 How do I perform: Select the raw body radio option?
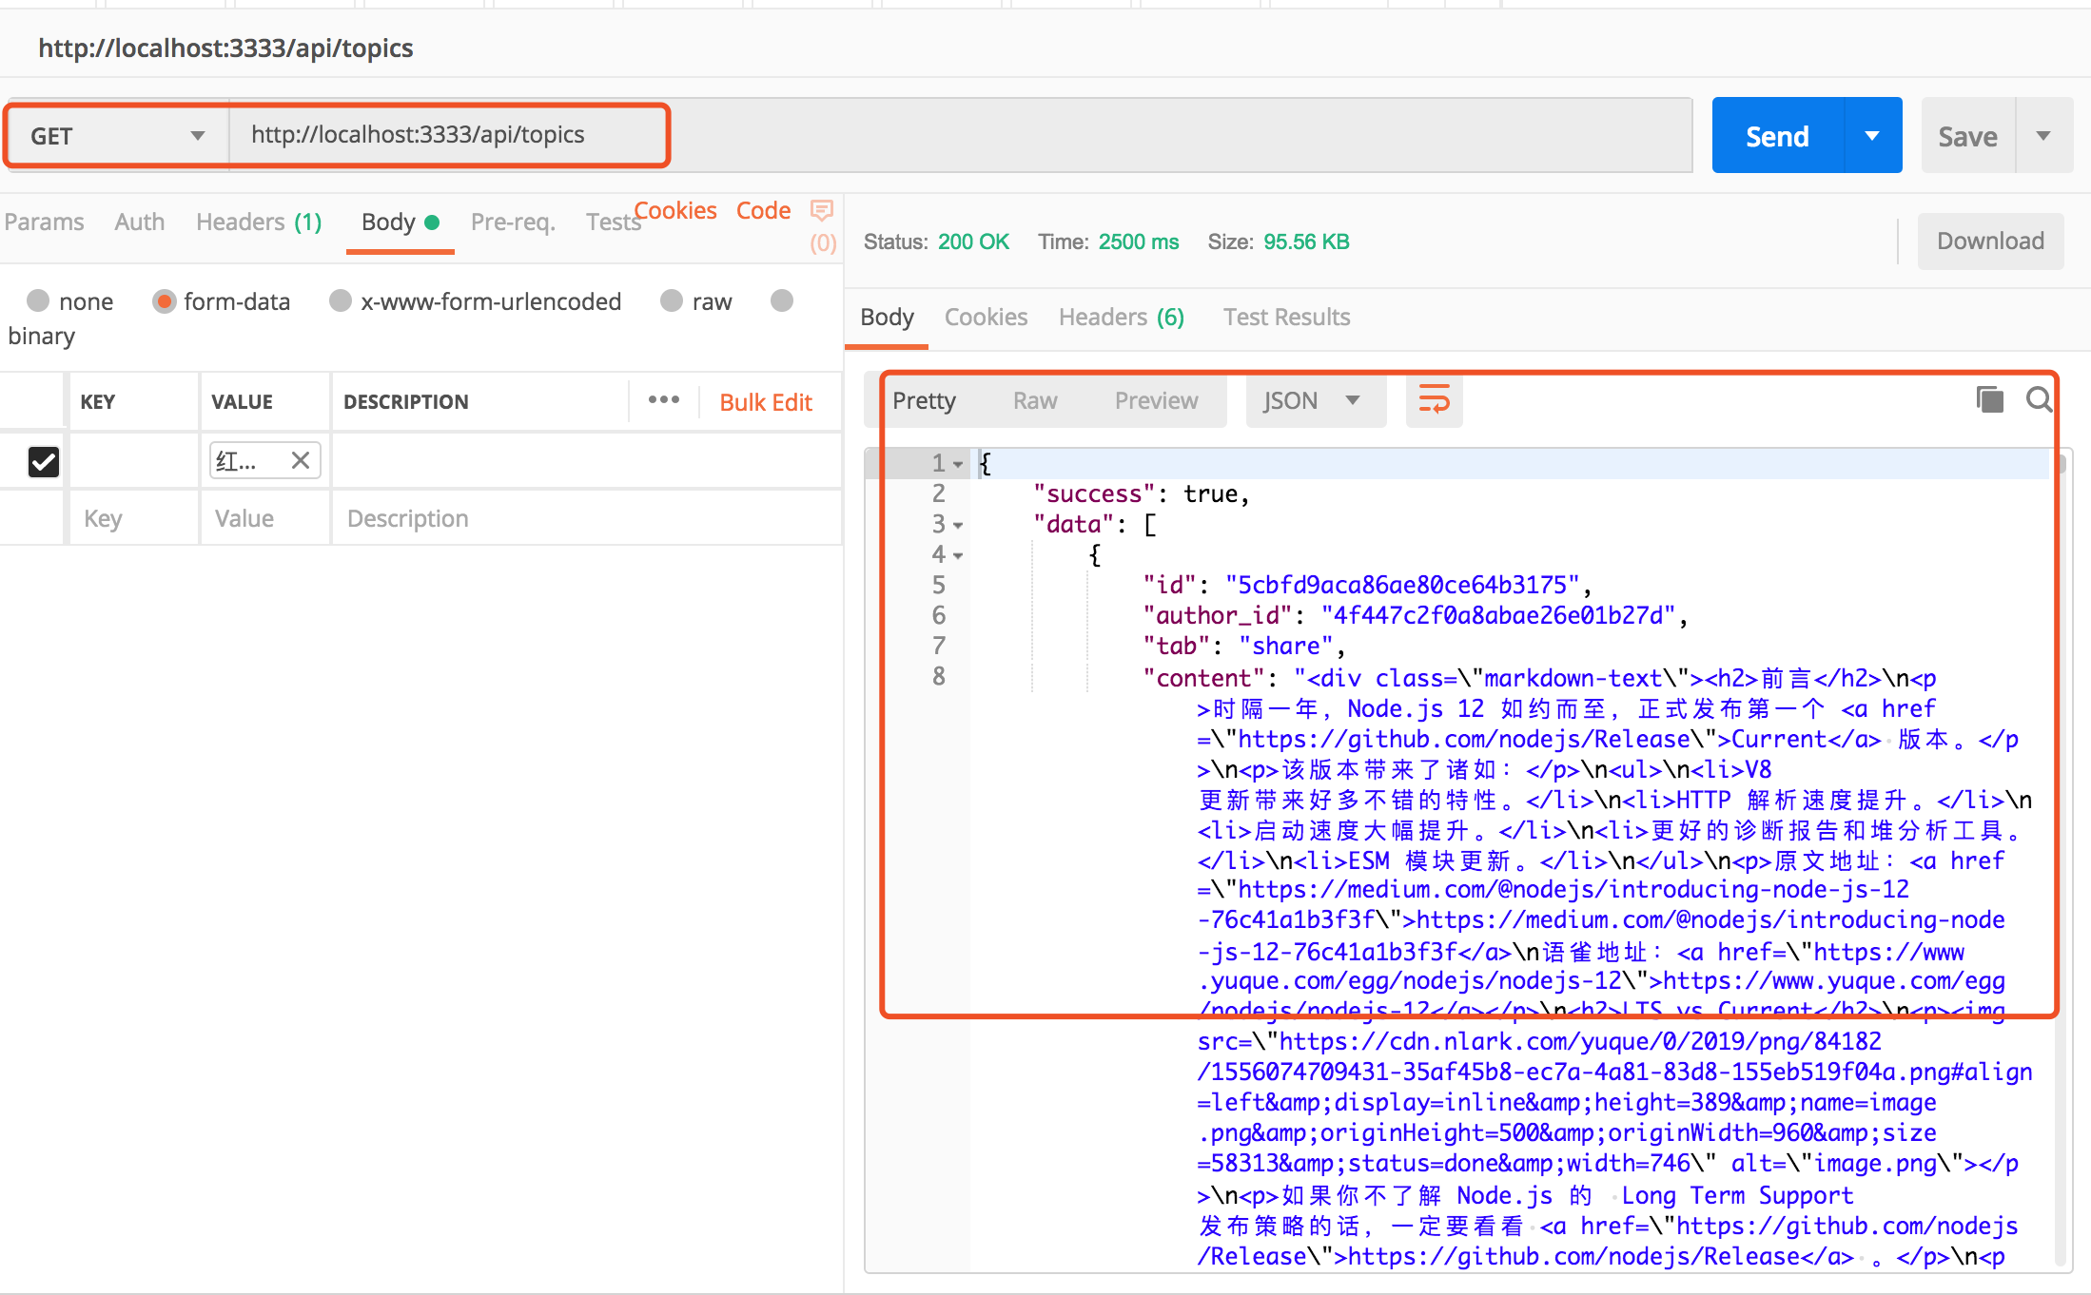(x=672, y=301)
